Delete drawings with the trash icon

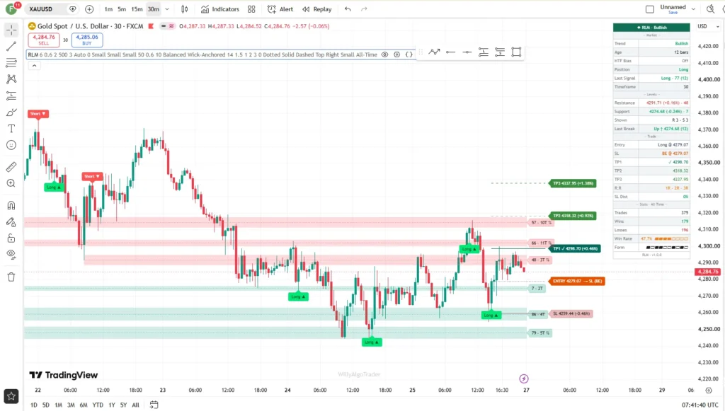[x=11, y=277]
